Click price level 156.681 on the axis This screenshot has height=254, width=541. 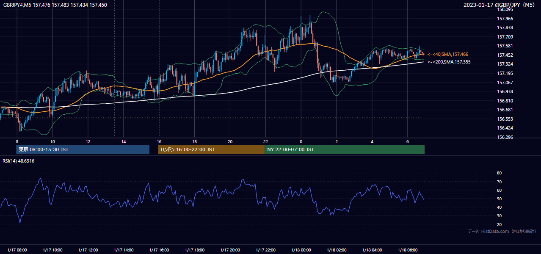(505, 110)
